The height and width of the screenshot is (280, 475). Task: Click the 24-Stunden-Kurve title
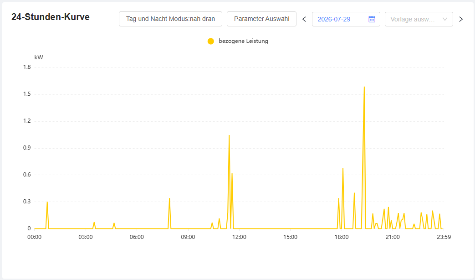tap(51, 17)
